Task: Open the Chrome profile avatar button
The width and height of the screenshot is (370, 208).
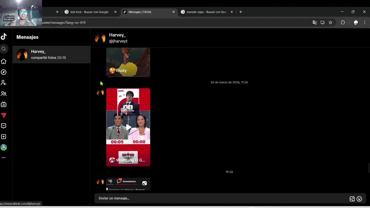Action: click(356, 23)
